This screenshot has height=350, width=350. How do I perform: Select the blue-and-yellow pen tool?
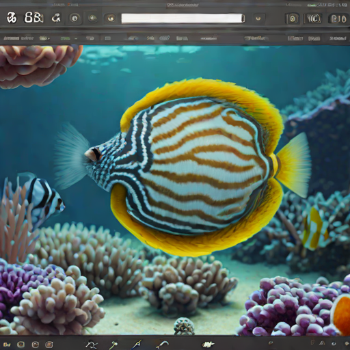137,344
